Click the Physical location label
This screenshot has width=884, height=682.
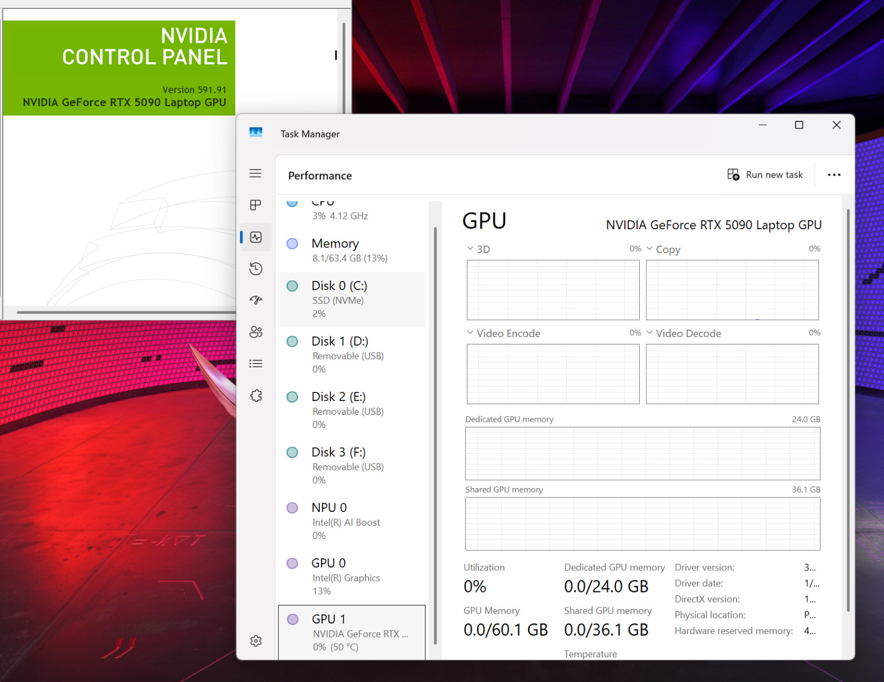point(710,615)
